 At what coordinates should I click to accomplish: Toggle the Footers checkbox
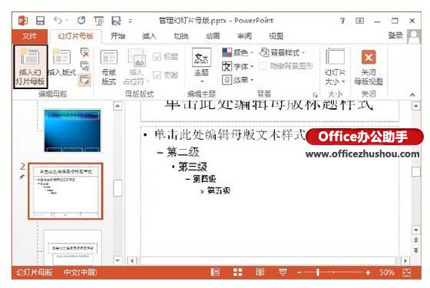(x=157, y=75)
